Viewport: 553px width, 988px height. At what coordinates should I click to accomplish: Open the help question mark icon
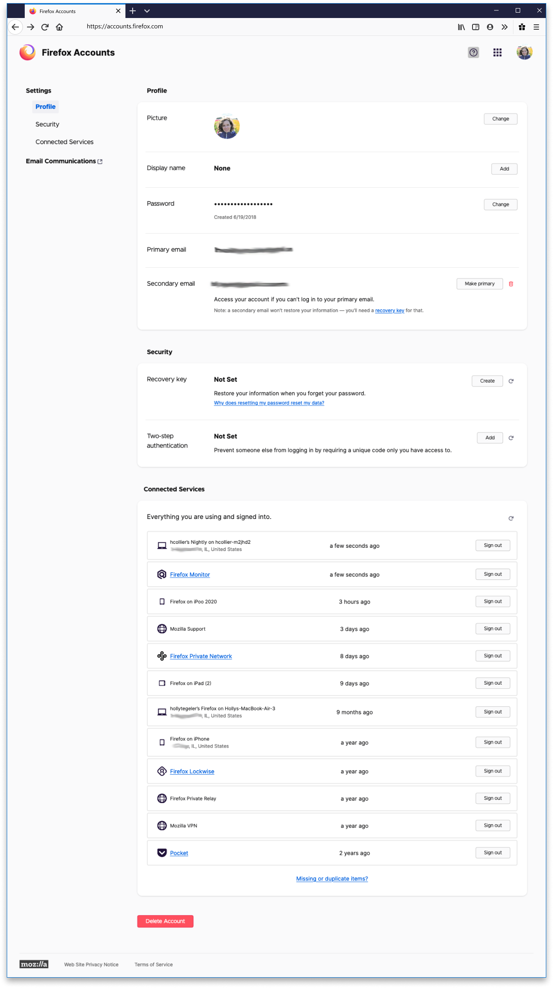[473, 53]
